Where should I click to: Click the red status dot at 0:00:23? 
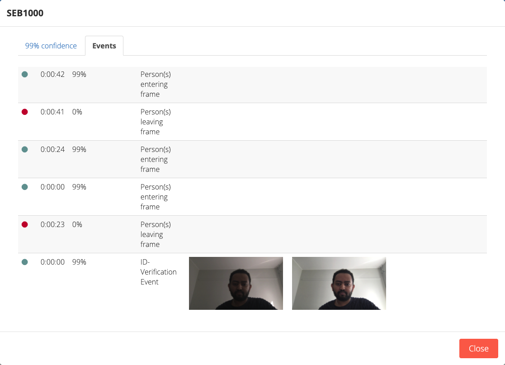pos(25,224)
